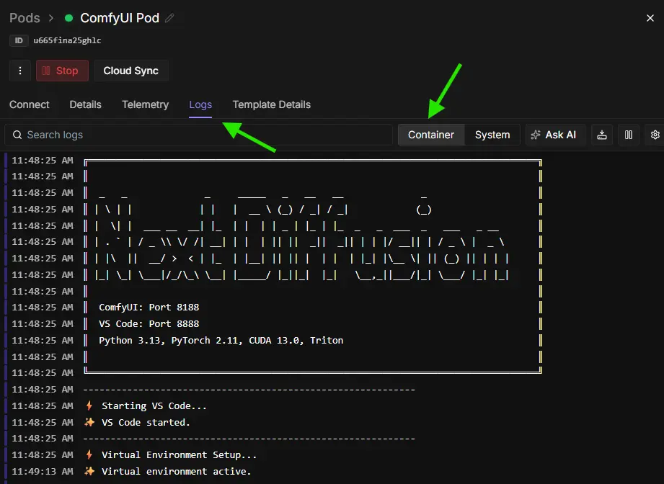
Task: Go back to Pods breadcrumb
Action: [x=25, y=18]
